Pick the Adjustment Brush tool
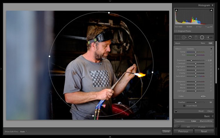Image resolution: width=220 pixels, height=138 pixels. pos(209,37)
